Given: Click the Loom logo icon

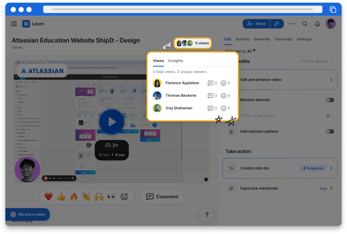Looking at the screenshot, I should tap(26, 24).
